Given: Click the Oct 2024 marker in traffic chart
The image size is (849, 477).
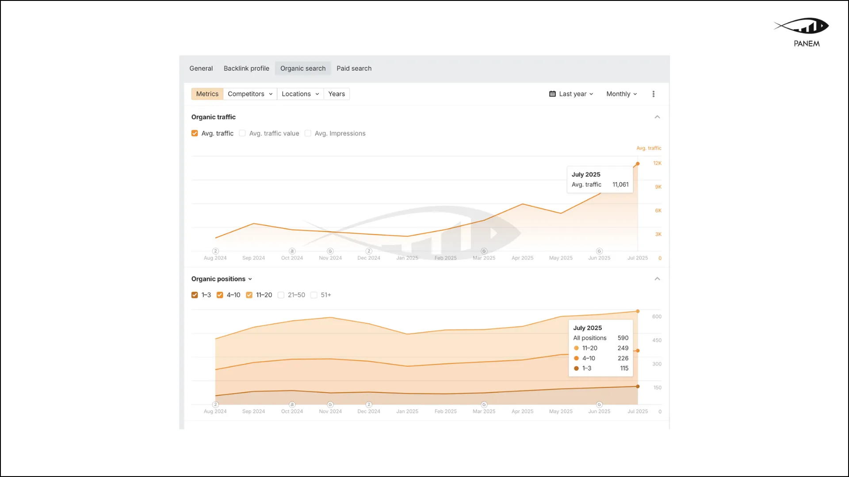Looking at the screenshot, I should (292, 251).
